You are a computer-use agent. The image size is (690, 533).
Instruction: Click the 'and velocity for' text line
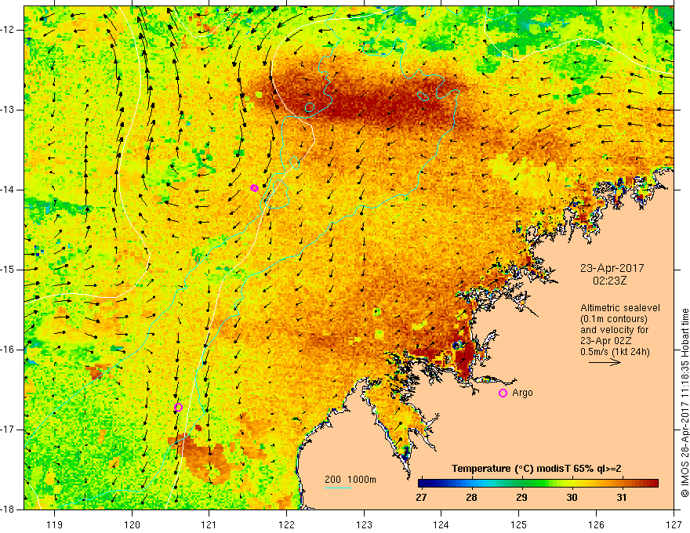click(x=614, y=330)
